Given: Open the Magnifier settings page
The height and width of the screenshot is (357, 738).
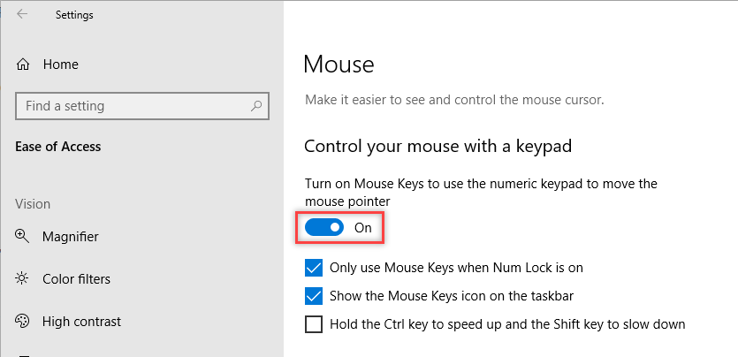Looking at the screenshot, I should click(71, 236).
